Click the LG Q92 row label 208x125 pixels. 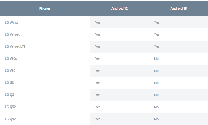point(10,119)
